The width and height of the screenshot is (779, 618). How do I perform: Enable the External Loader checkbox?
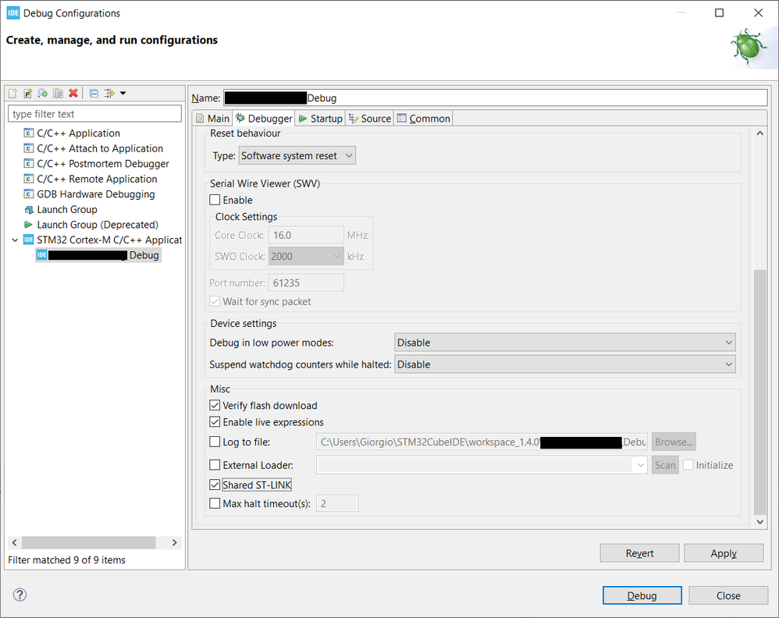[215, 465]
